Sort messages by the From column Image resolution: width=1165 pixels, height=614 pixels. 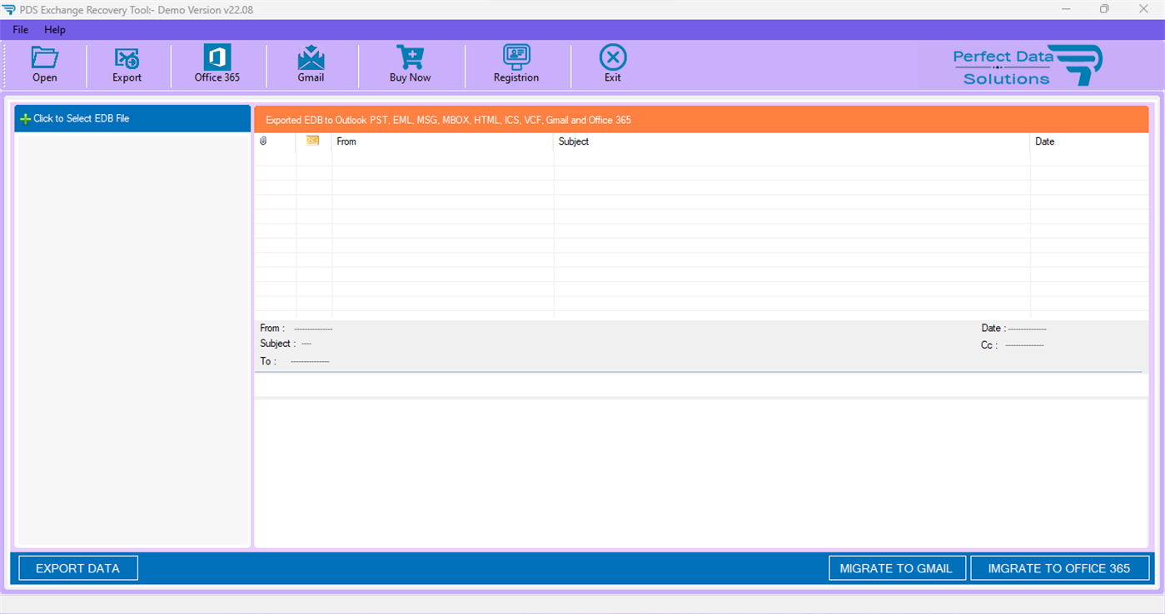pos(346,141)
